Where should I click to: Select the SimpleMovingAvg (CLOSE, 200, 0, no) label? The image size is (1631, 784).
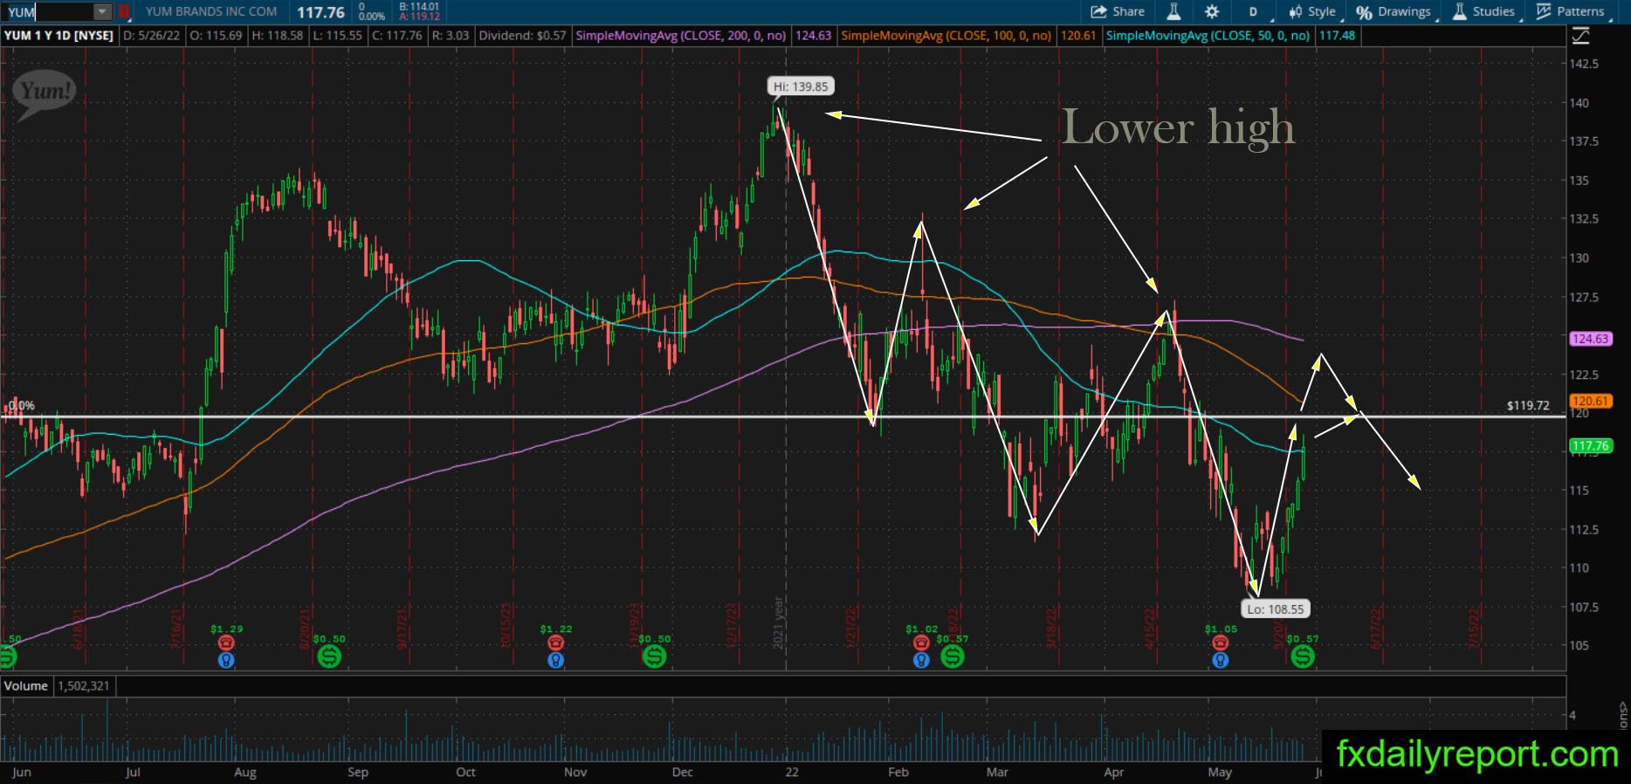coord(681,36)
